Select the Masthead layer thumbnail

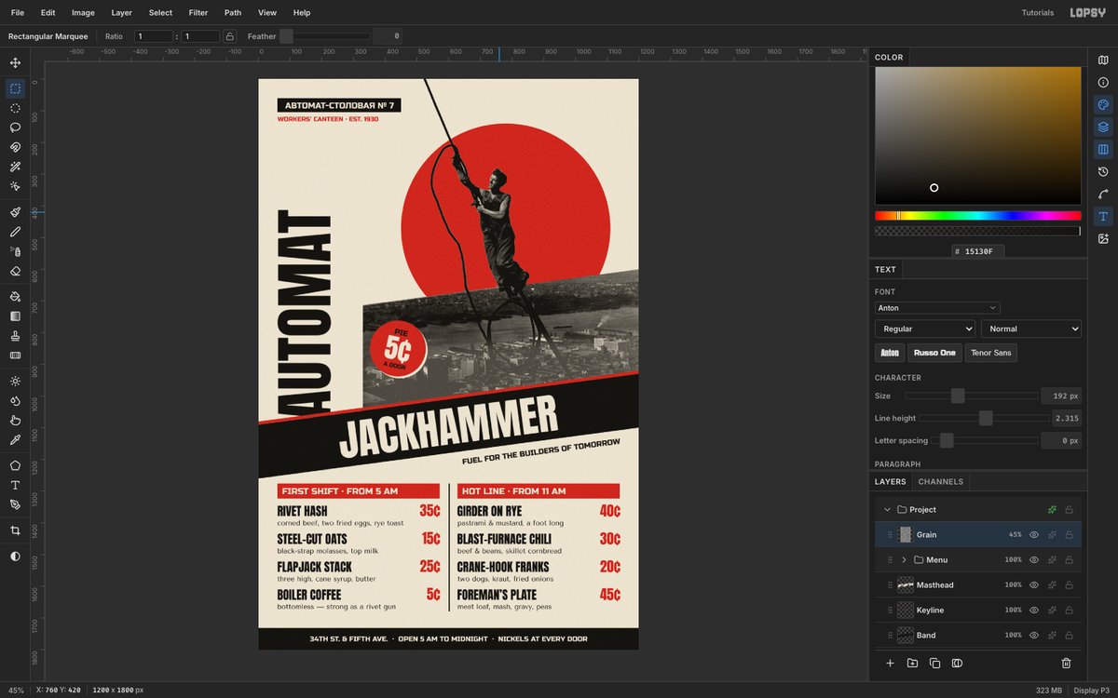click(x=906, y=585)
